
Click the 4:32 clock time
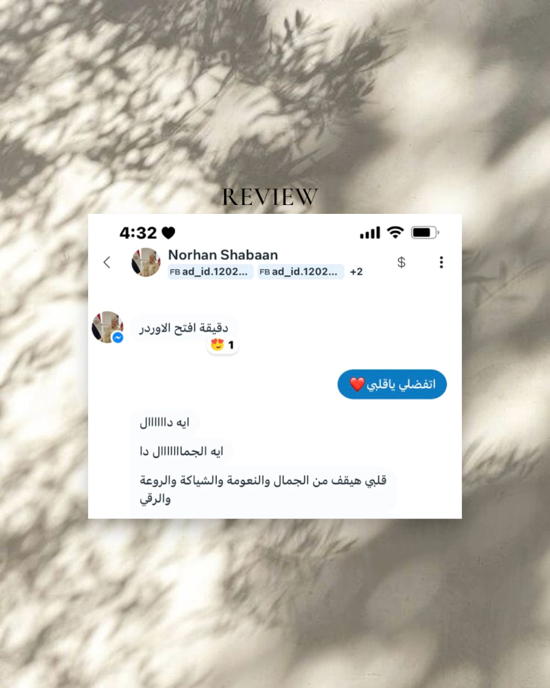click(137, 233)
